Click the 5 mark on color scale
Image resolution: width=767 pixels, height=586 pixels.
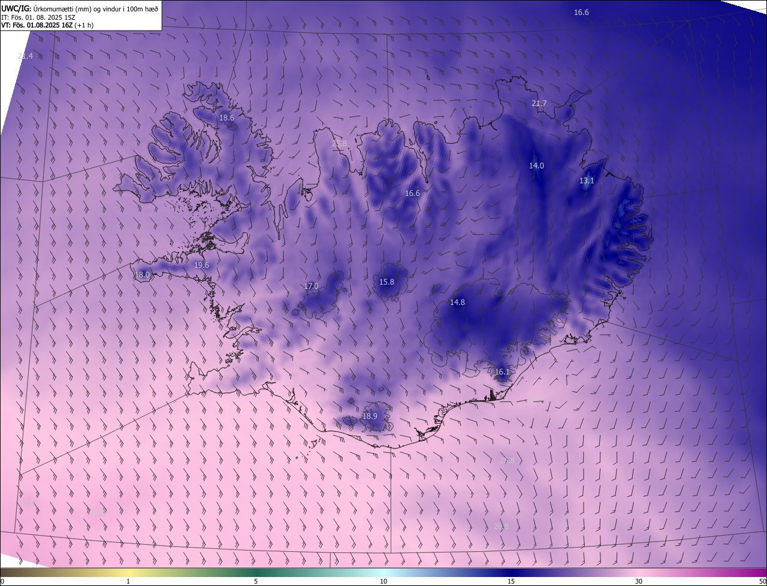256,581
